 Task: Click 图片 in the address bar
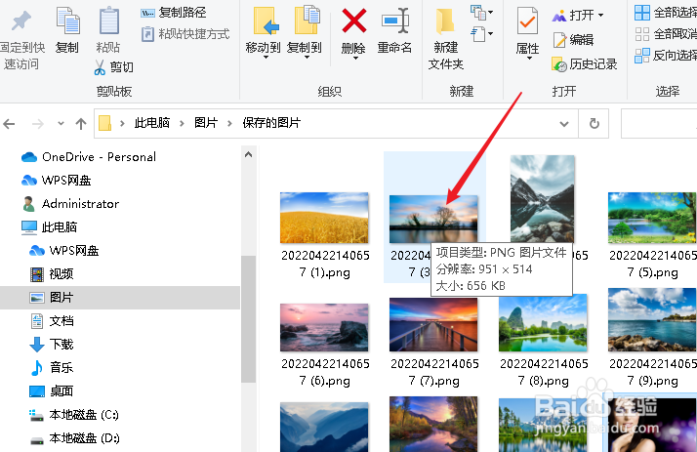[206, 123]
